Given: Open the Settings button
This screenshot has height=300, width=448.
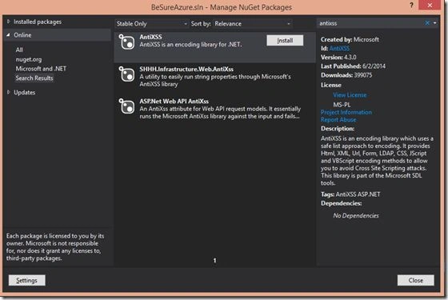Looking at the screenshot, I should tap(27, 280).
